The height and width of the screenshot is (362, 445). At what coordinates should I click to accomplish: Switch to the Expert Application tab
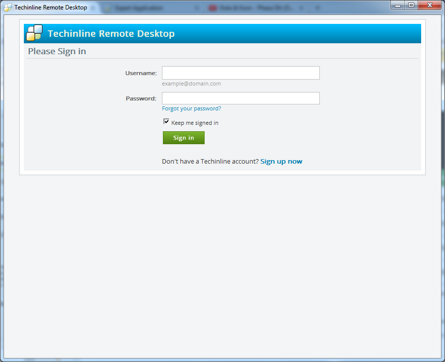(144, 8)
